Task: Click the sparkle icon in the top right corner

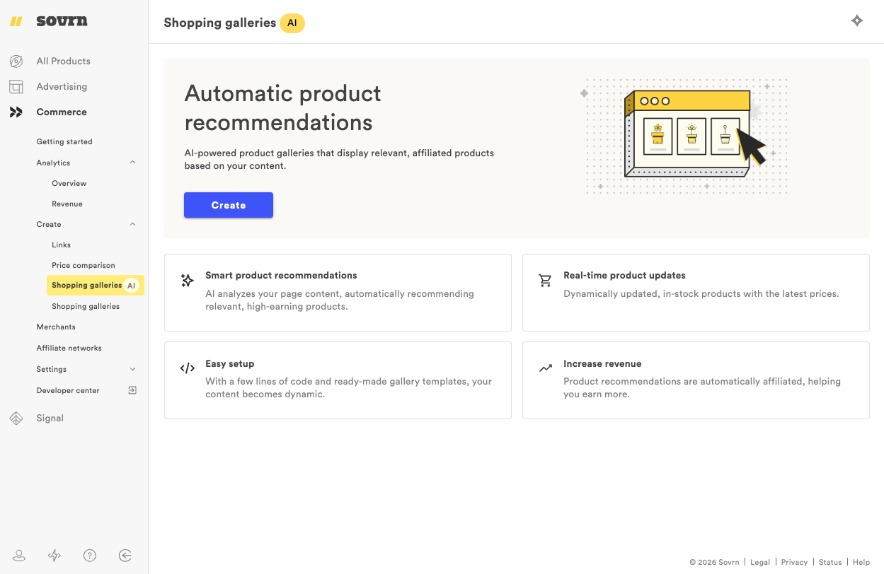Action: click(x=857, y=20)
